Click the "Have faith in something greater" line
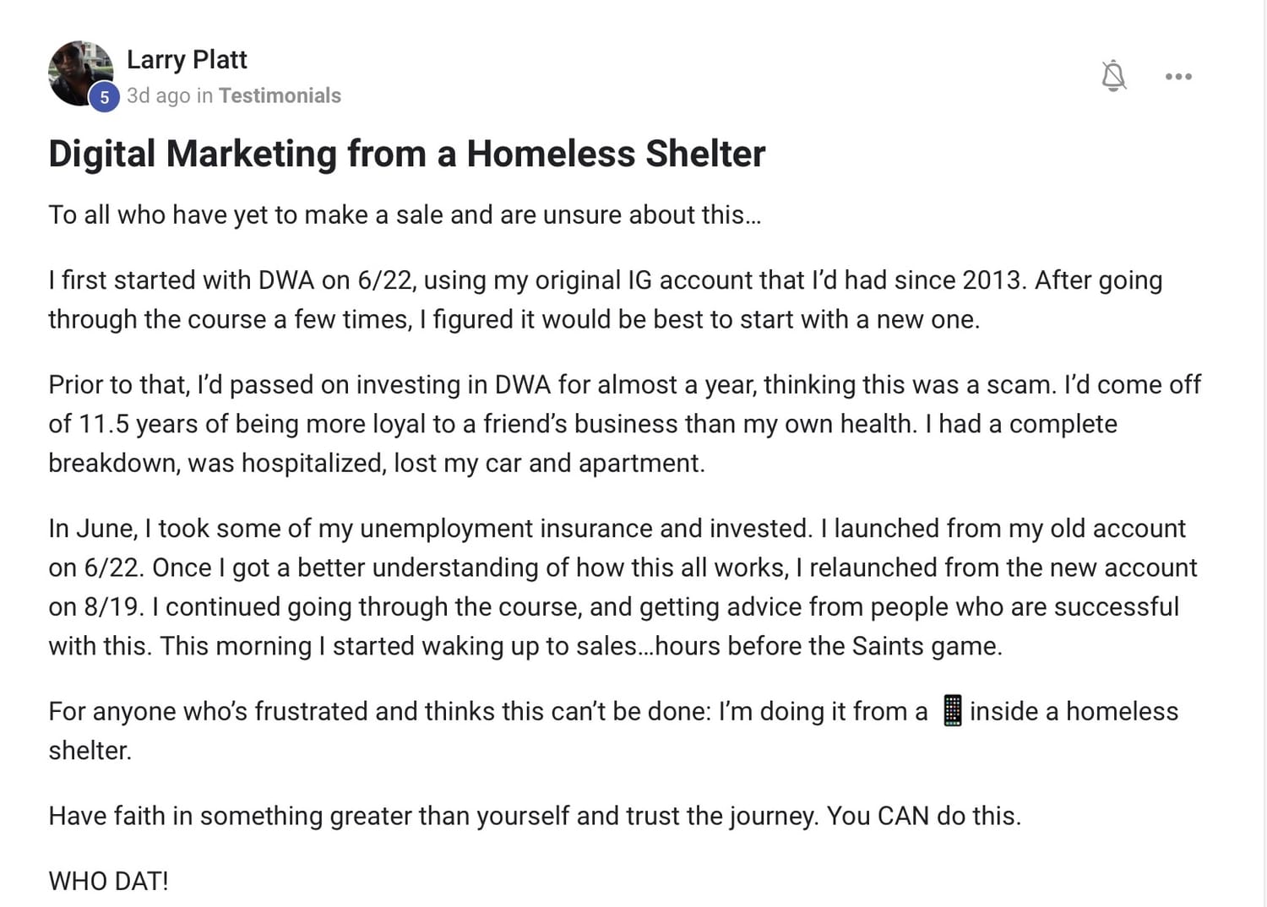 click(x=534, y=816)
